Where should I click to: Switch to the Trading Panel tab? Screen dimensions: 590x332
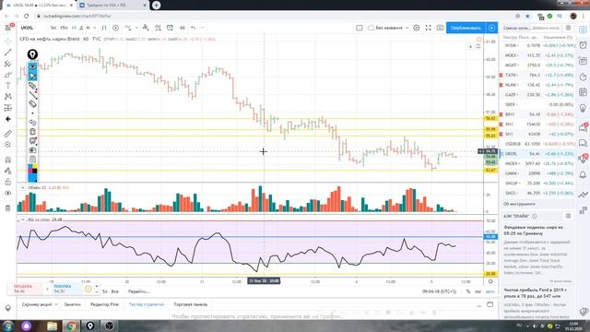pyautogui.click(x=191, y=304)
